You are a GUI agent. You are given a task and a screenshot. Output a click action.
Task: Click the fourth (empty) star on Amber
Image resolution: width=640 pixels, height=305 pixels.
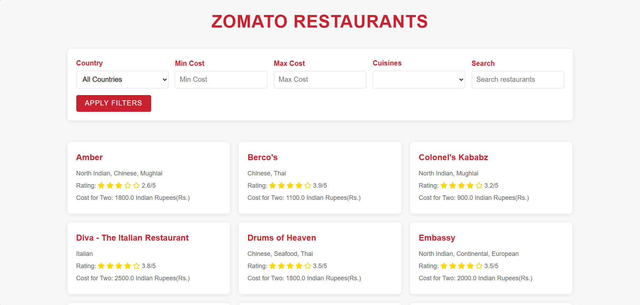tap(128, 186)
